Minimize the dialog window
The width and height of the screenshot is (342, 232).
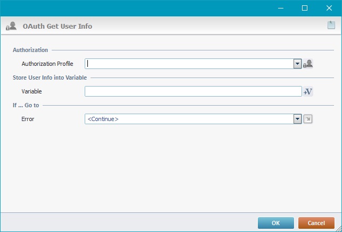tap(280, 8)
